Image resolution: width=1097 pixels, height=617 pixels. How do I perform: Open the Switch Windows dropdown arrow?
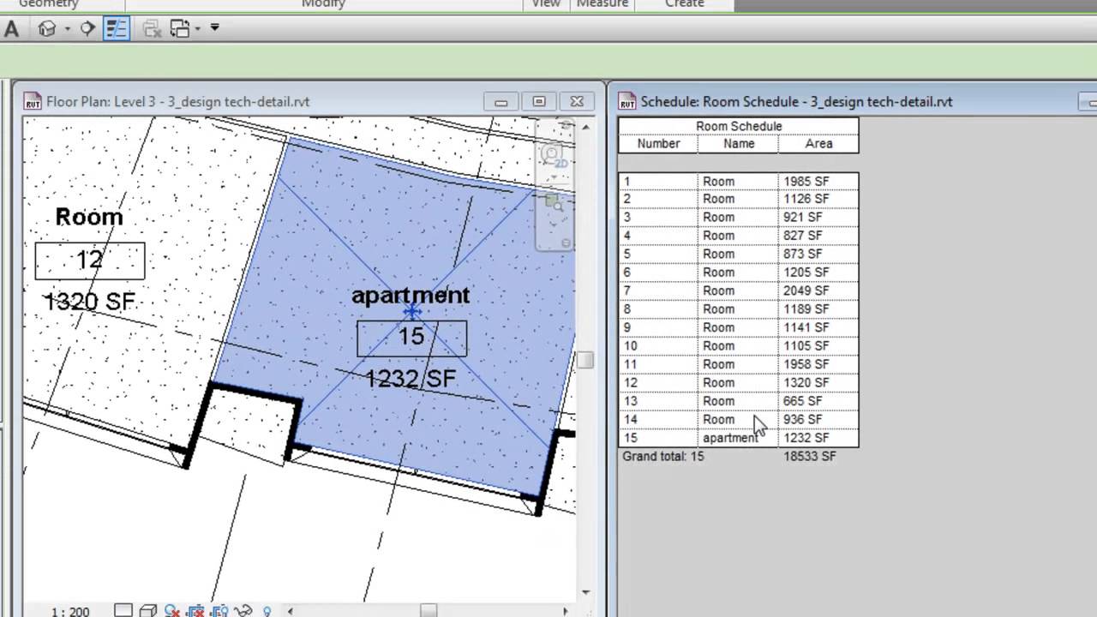[195, 28]
